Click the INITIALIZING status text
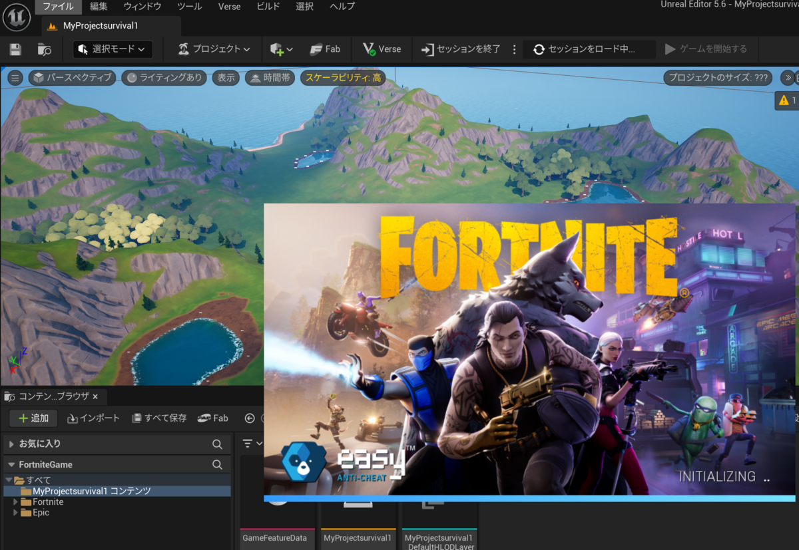The image size is (799, 550). click(x=724, y=477)
